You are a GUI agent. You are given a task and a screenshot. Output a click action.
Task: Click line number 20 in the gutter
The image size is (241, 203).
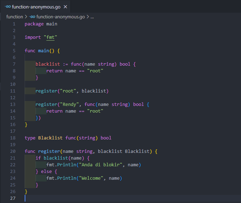pyautogui.click(x=13, y=151)
